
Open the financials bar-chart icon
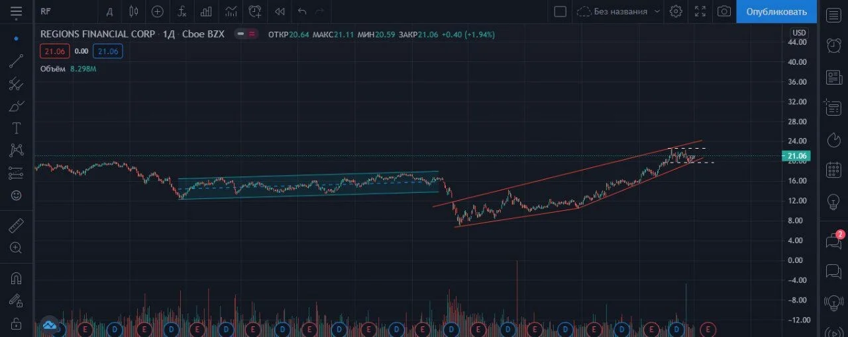point(206,11)
